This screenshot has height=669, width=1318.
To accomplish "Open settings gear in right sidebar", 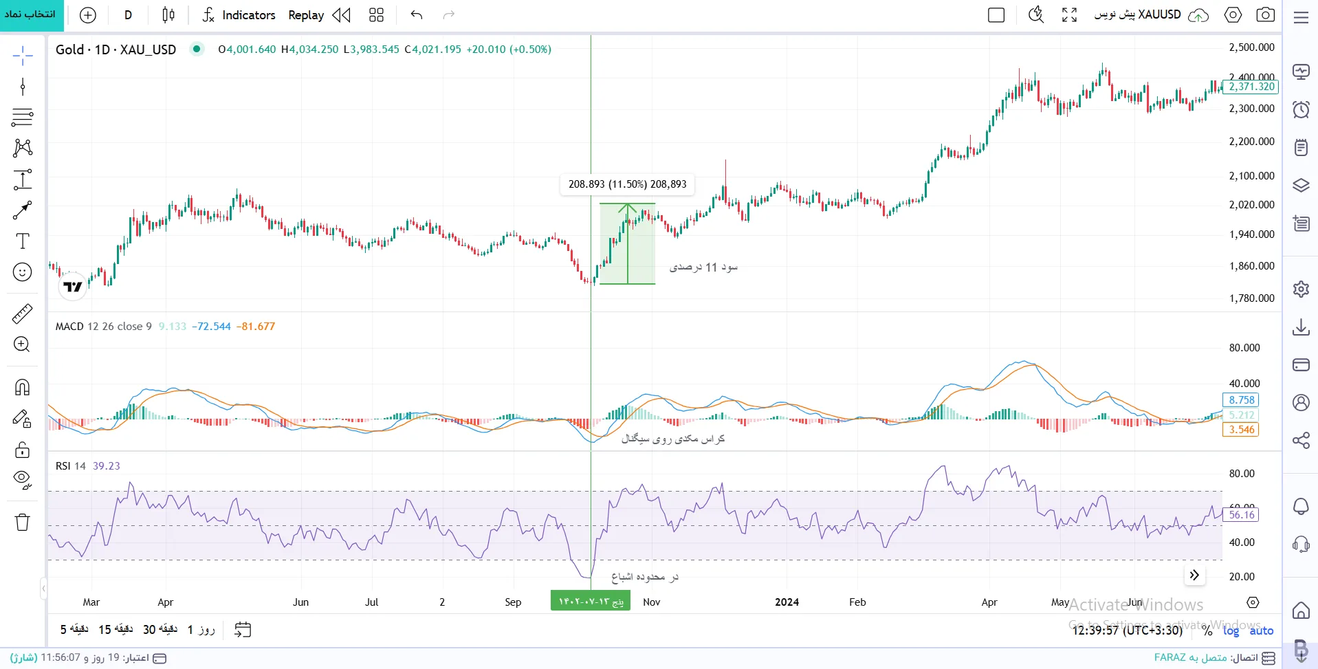I will click(1301, 289).
